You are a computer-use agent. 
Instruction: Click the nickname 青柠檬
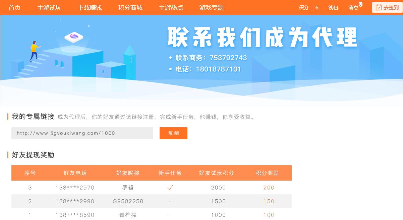point(128,215)
